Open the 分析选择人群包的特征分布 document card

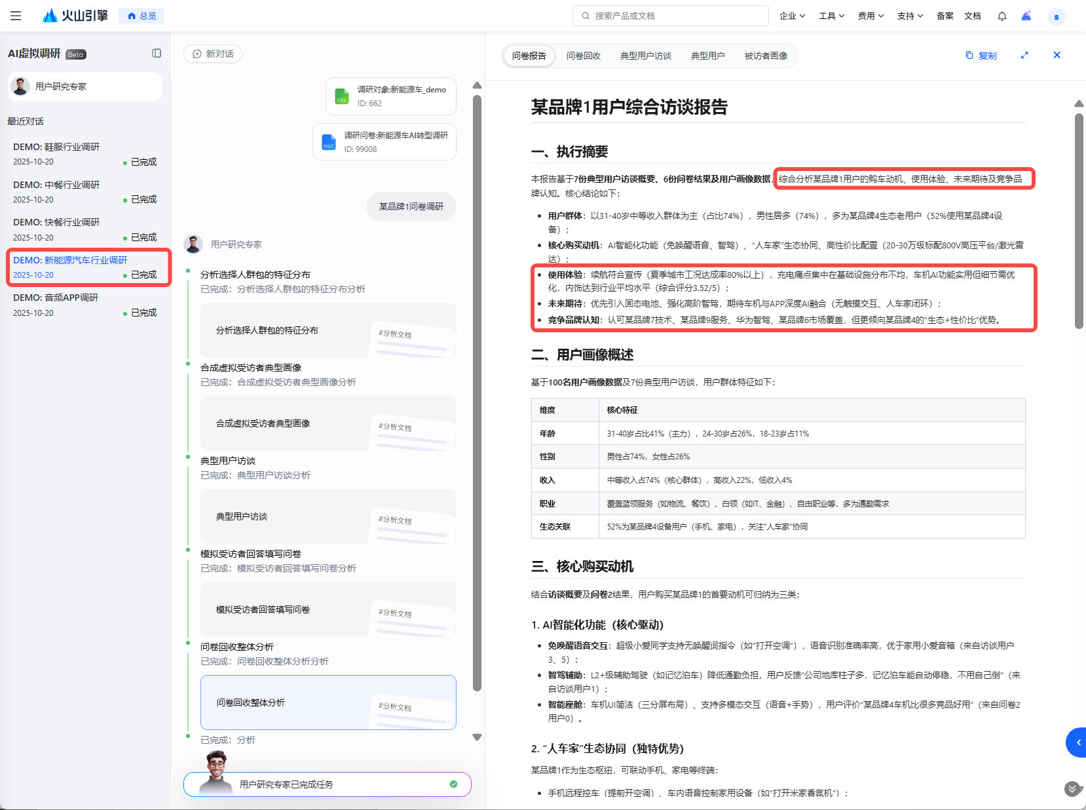[x=328, y=330]
